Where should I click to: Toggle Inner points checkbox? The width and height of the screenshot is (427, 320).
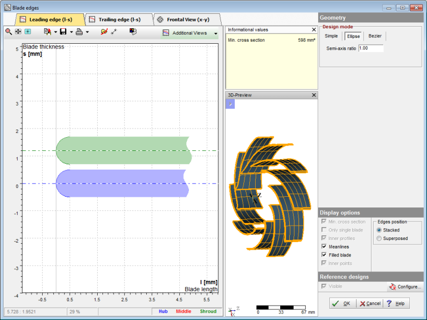(x=324, y=263)
